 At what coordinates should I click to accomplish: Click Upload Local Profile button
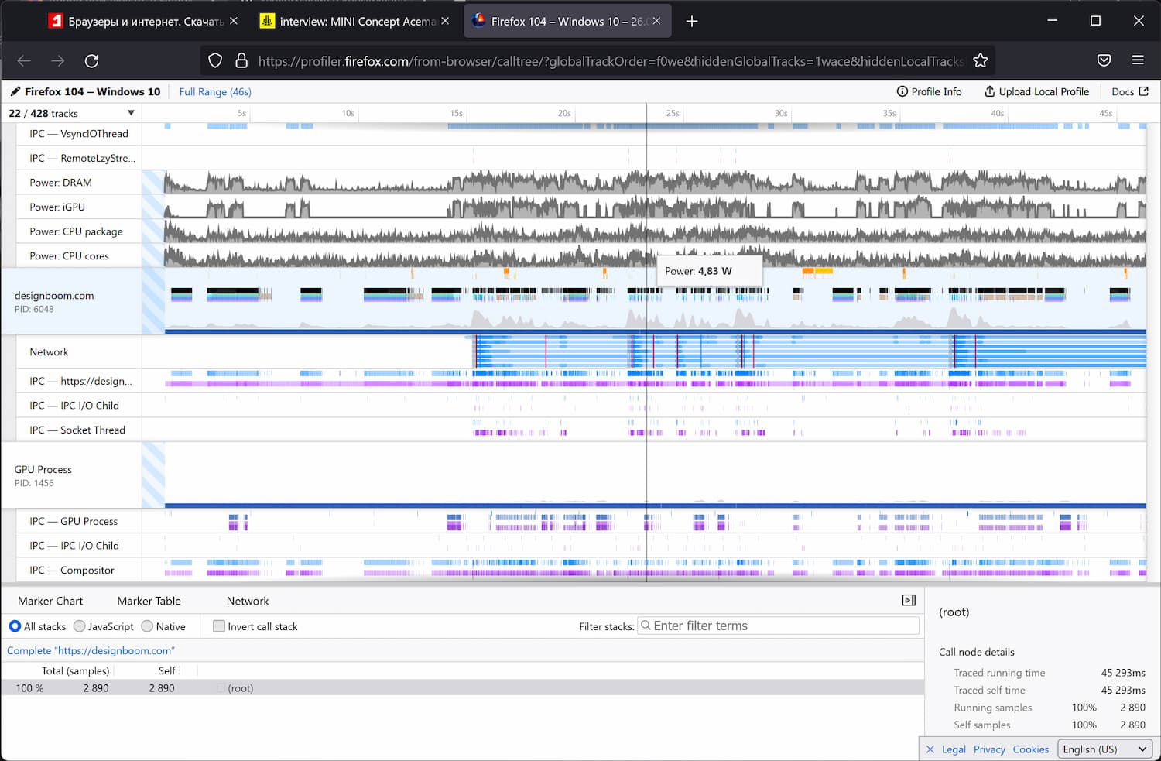click(x=1036, y=91)
